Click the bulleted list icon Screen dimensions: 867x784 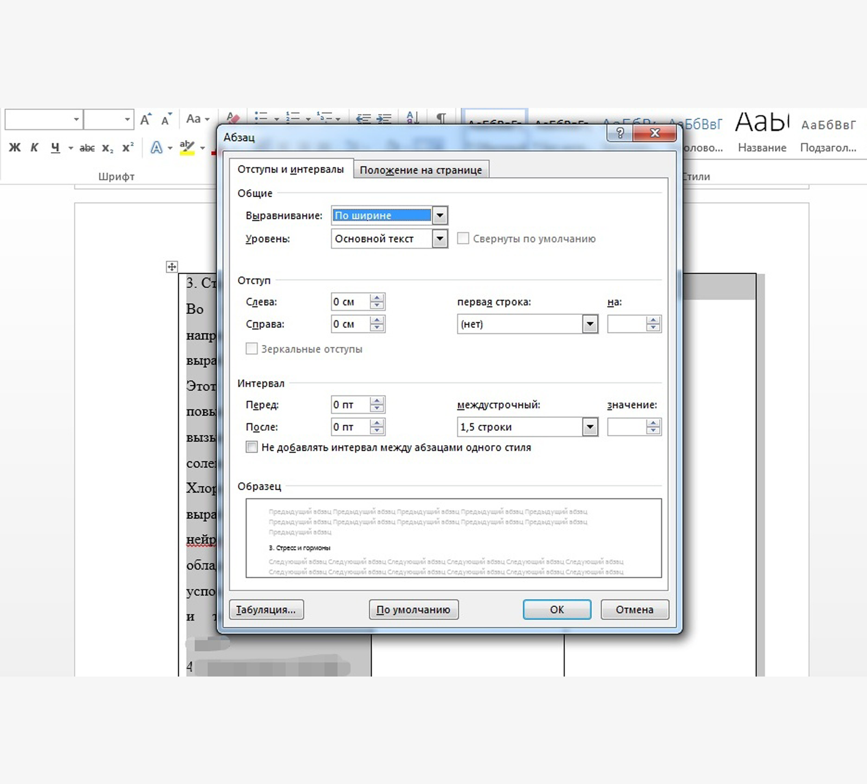[x=261, y=117]
